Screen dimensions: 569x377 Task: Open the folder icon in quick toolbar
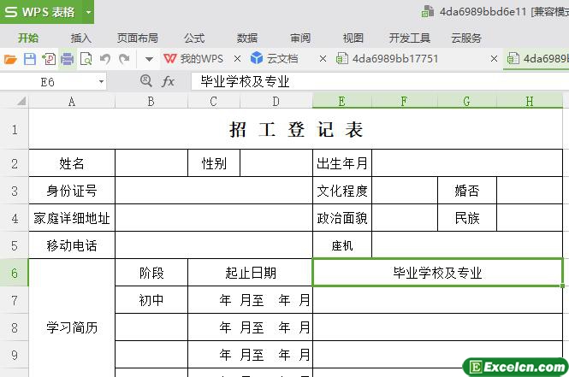(10, 59)
